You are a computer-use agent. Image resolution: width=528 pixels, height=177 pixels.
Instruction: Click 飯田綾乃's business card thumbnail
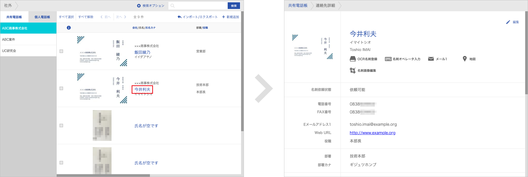102,51
